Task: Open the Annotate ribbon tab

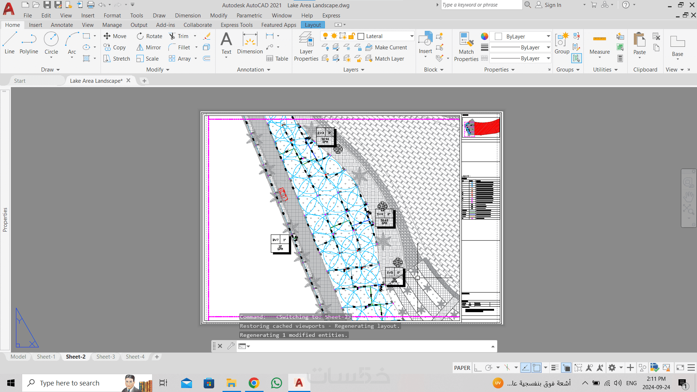Action: 62,25
